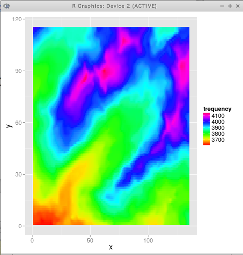This screenshot has width=243, height=255.
Task: Click the 3900 legend label
Action: (x=218, y=128)
